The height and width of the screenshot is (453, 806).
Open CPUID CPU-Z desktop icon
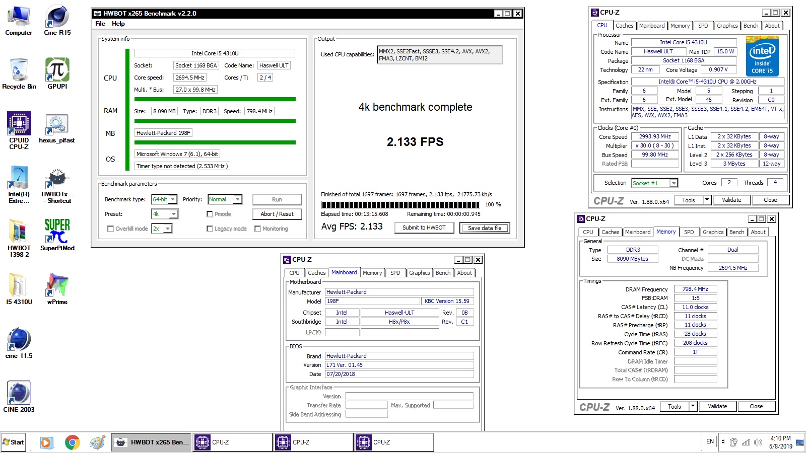pyautogui.click(x=19, y=131)
